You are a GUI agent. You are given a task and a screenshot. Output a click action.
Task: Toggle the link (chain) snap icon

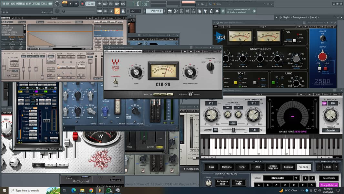click(117, 11)
